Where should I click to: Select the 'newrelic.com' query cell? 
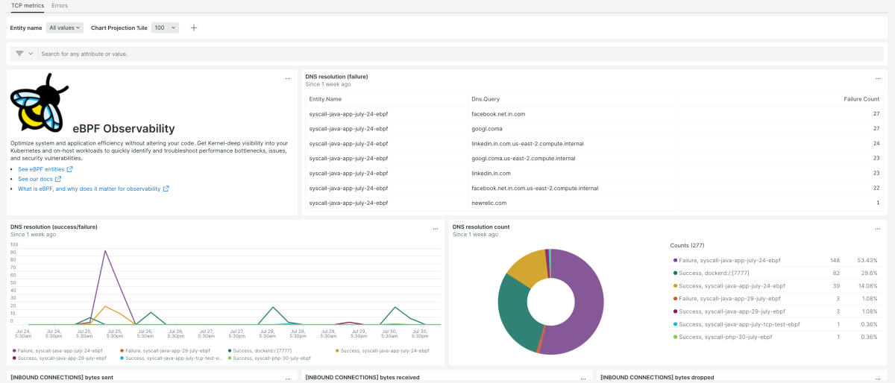pos(489,203)
